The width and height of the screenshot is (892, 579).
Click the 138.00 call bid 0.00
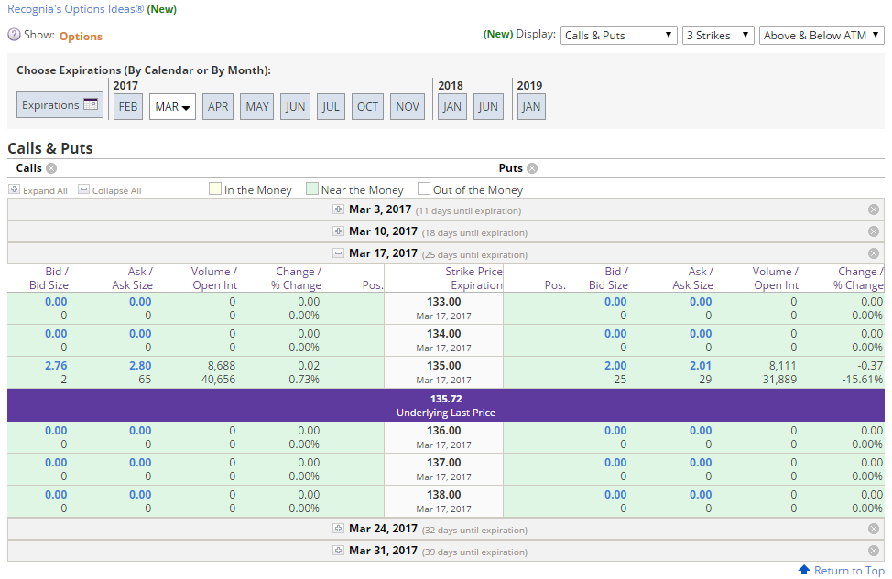pyautogui.click(x=56, y=494)
